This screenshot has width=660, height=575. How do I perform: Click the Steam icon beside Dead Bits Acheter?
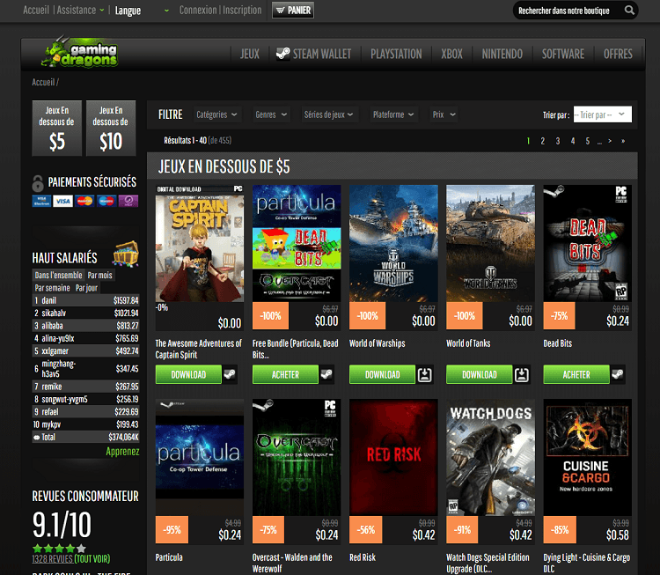tap(618, 374)
